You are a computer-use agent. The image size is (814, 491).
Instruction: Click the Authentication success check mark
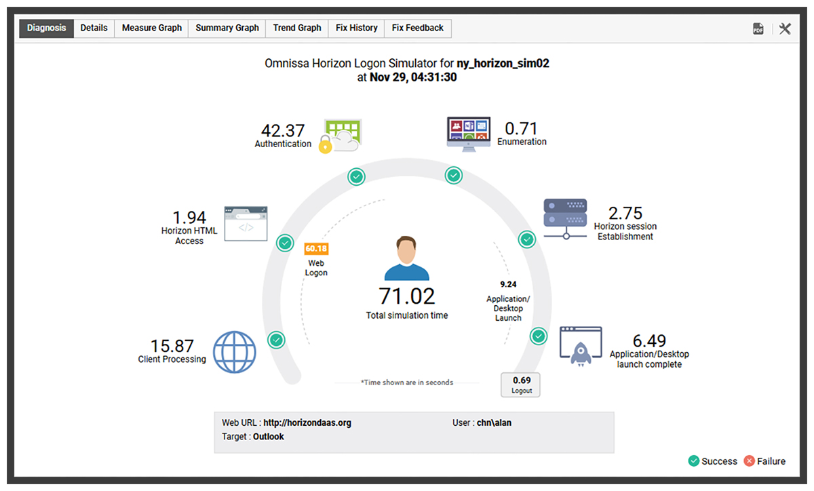[x=357, y=177]
